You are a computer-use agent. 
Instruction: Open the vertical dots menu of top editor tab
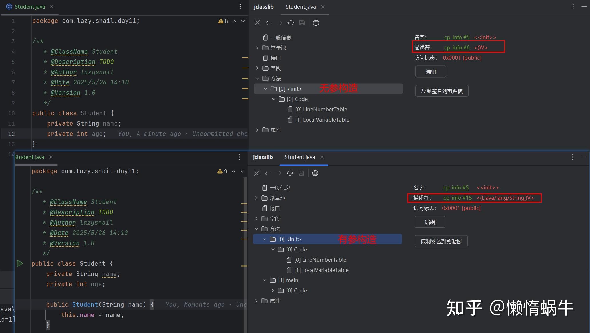(x=240, y=7)
